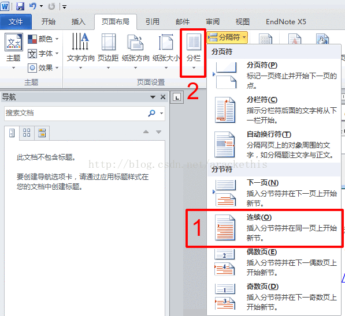Viewport: 345px width, 316px height.
Task: Click the 文字方向 text direction button
Action: click(x=80, y=51)
